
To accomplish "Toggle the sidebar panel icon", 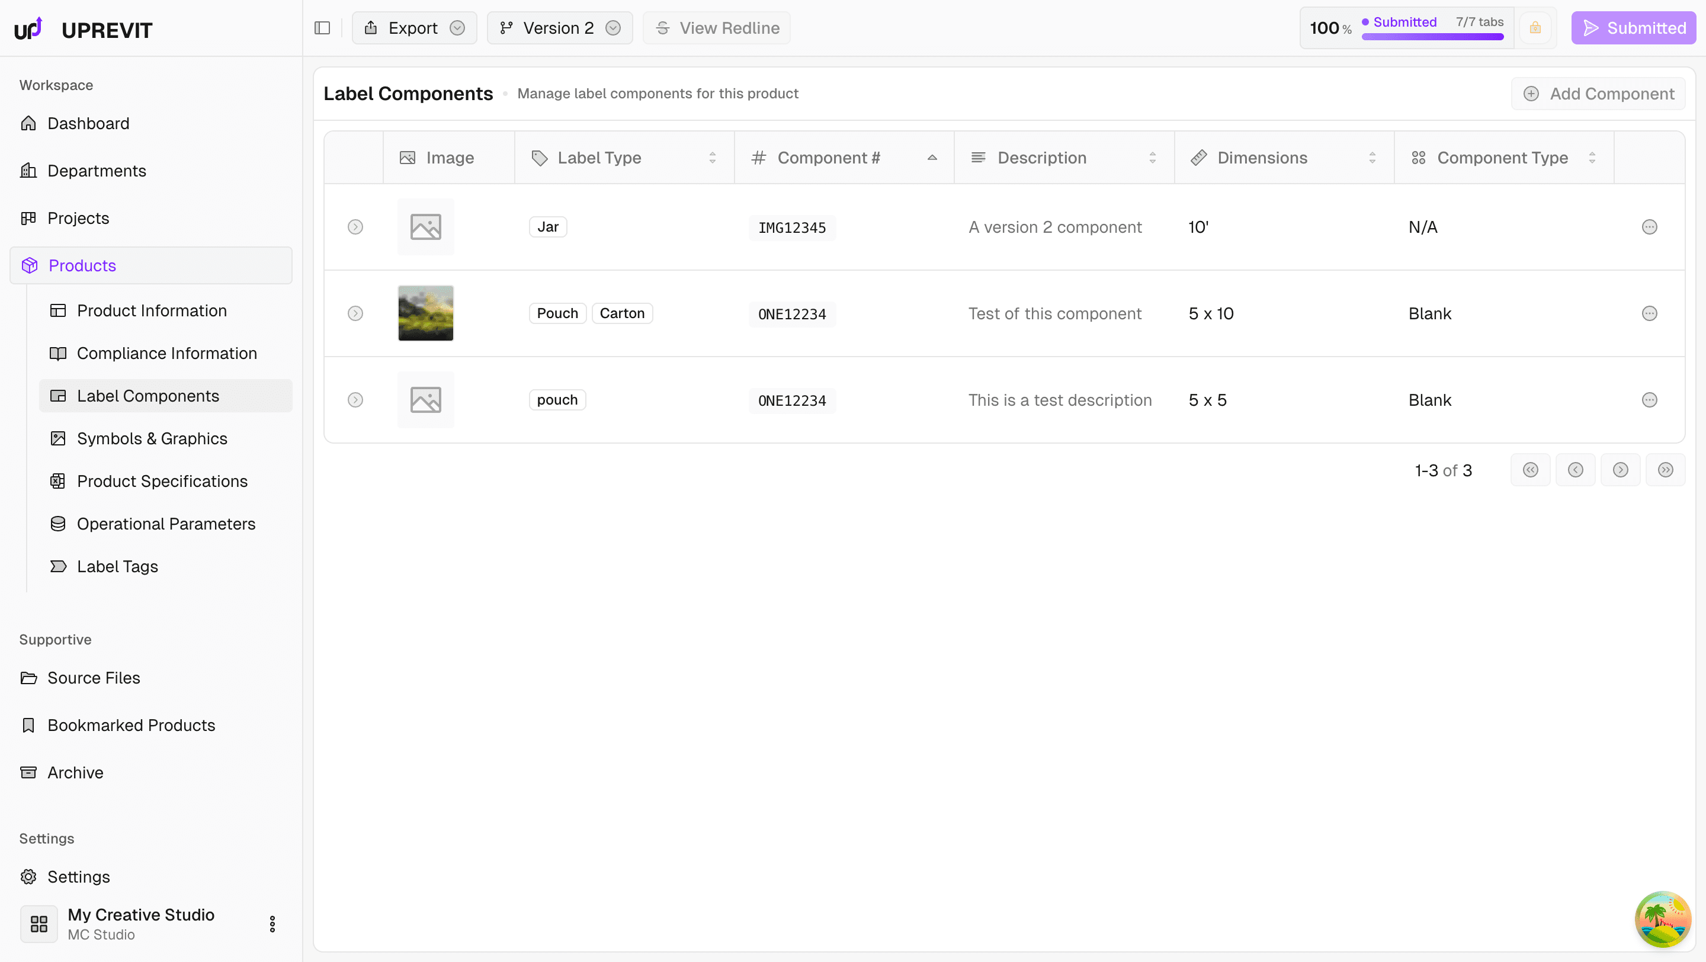I will click(x=322, y=28).
